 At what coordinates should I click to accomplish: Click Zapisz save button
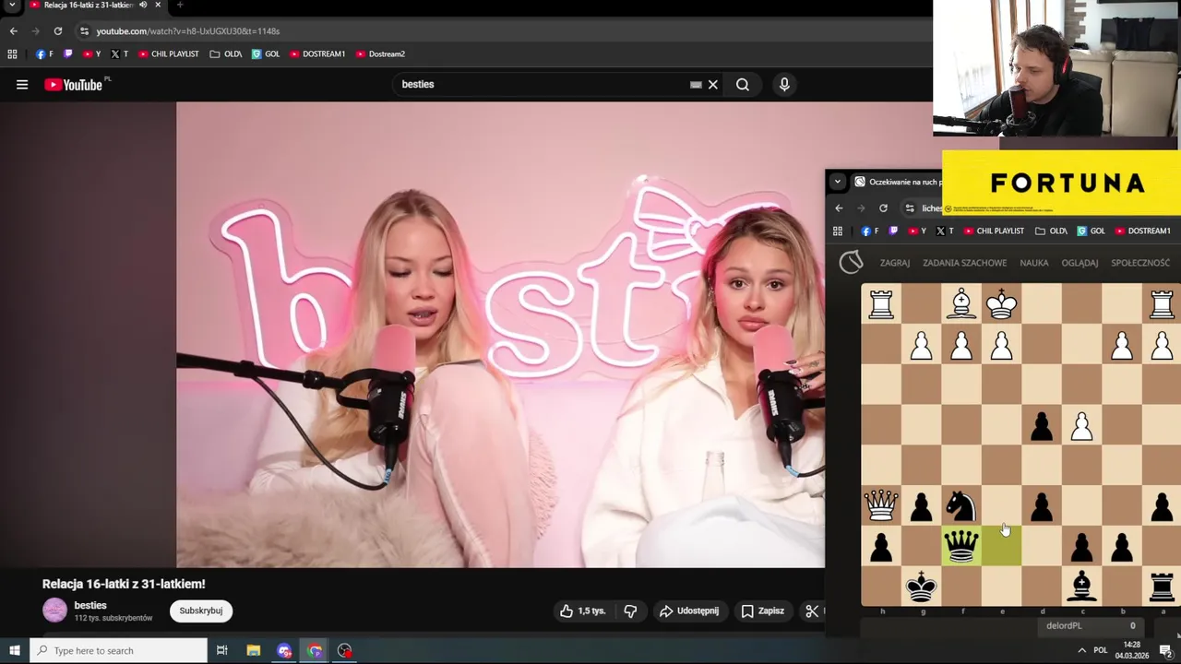point(763,611)
